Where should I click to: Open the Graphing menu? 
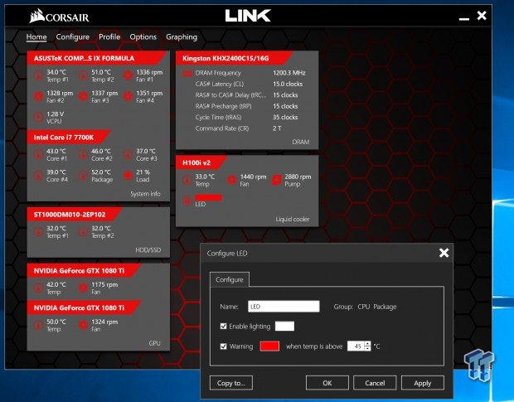[x=182, y=37]
